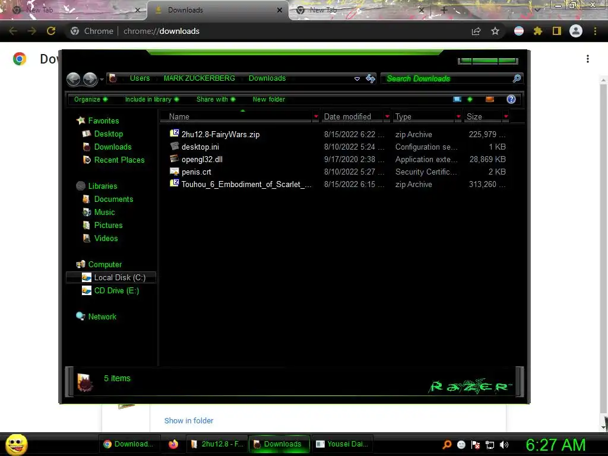Viewport: 608px width, 456px height.
Task: Click Show in folder link
Action: [189, 421]
